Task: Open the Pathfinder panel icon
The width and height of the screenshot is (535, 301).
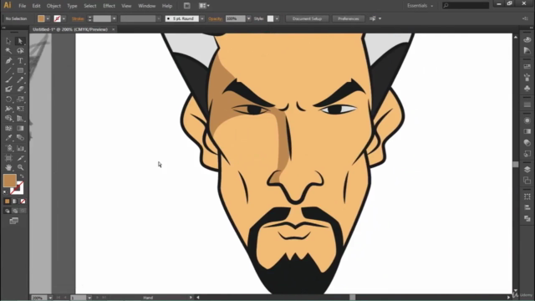Action: [527, 218]
